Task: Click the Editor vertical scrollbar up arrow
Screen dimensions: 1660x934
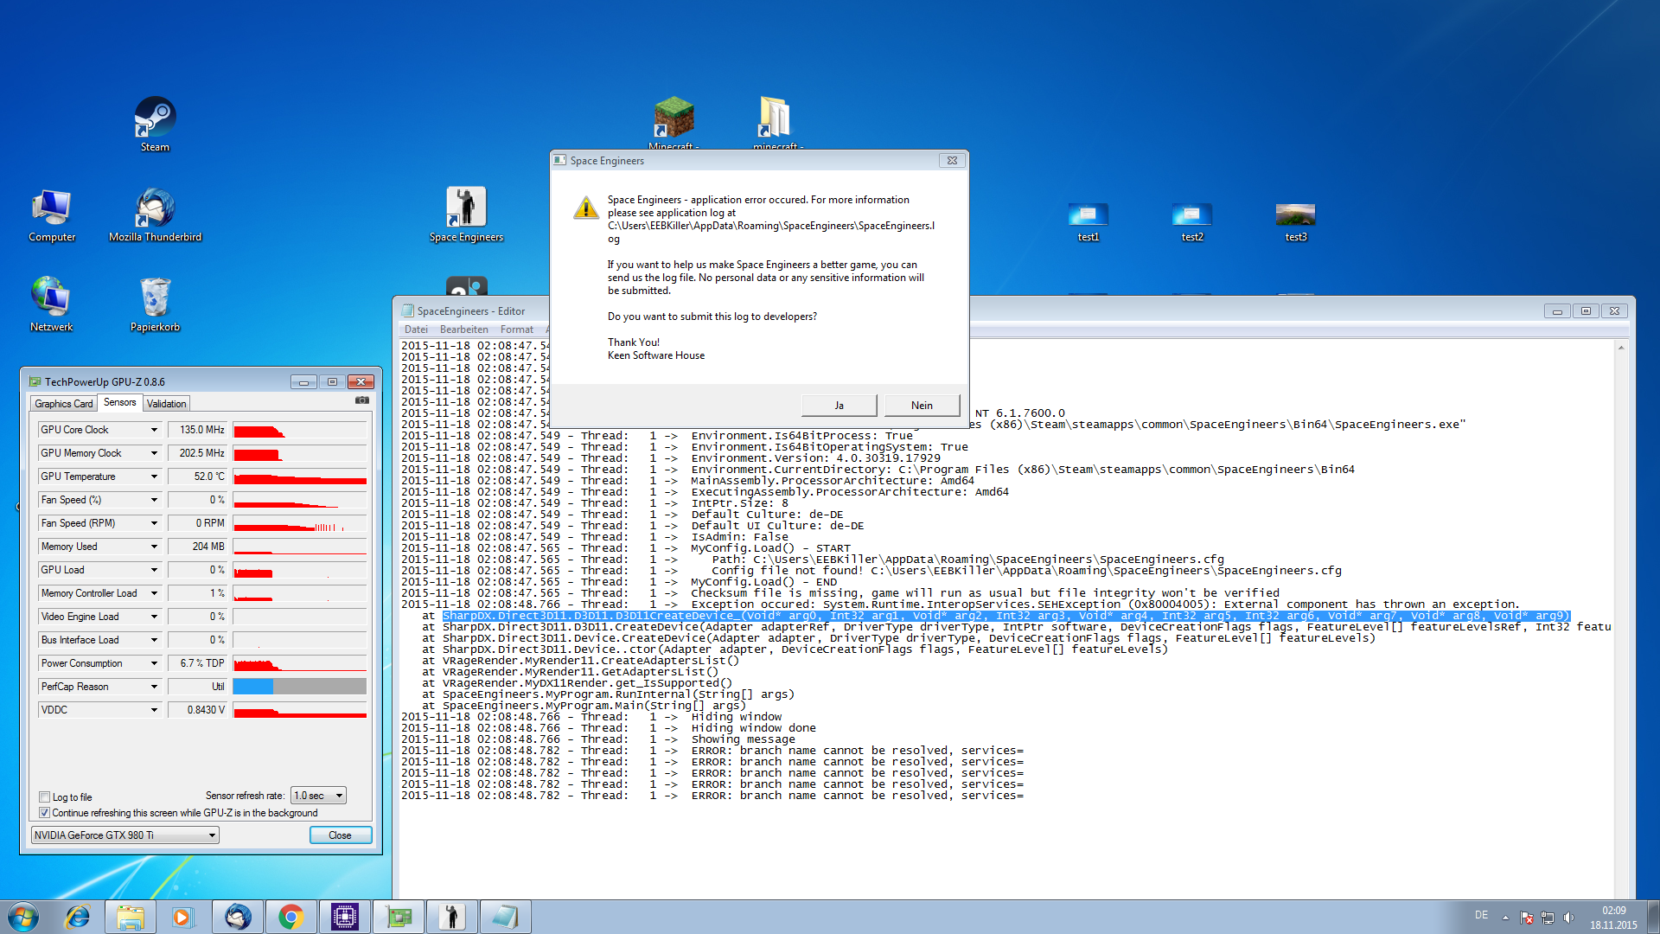Action: coord(1621,348)
